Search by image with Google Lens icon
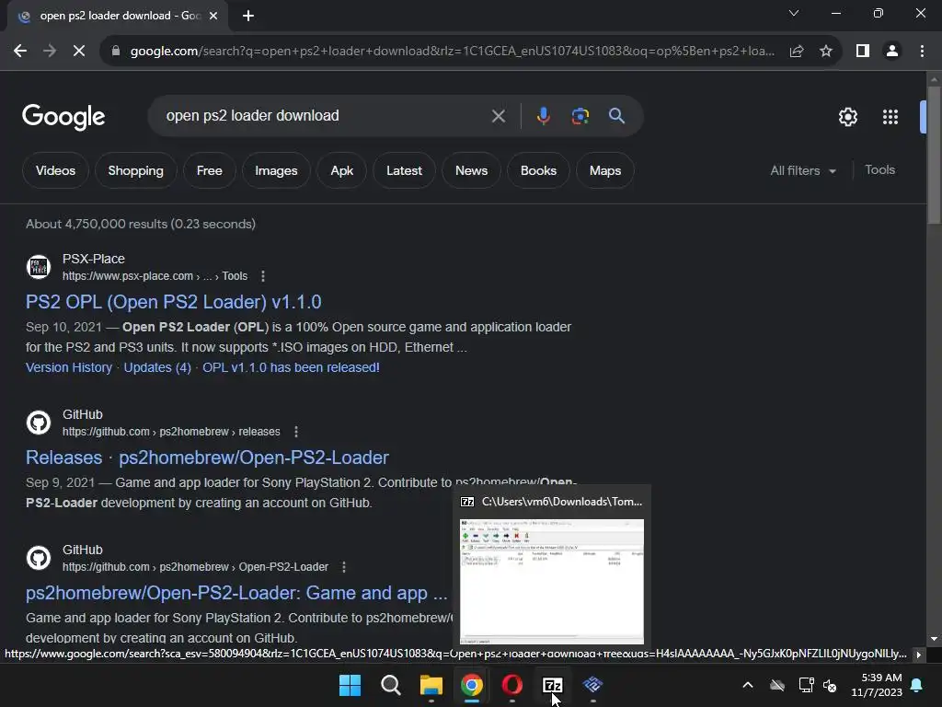The height and width of the screenshot is (707, 942). pyautogui.click(x=580, y=115)
